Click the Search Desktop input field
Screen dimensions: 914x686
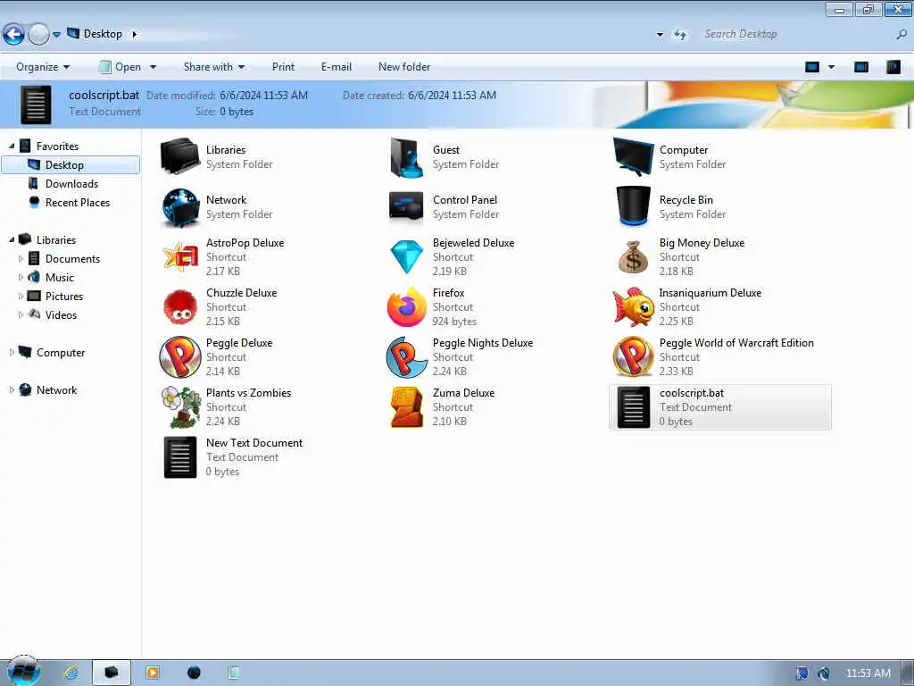click(x=796, y=35)
